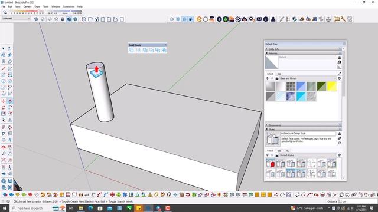Viewport: 378px width, 212px height.
Task: Click the Distance measurements field
Action: tap(357, 201)
